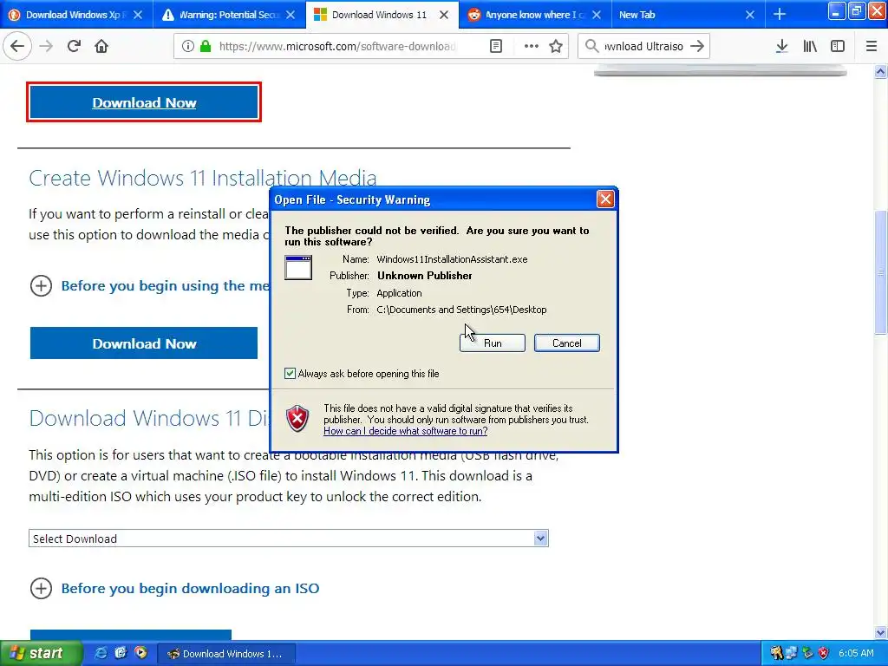Launch Internet Explorer from quick launch
888x666 pixels.
click(x=101, y=653)
